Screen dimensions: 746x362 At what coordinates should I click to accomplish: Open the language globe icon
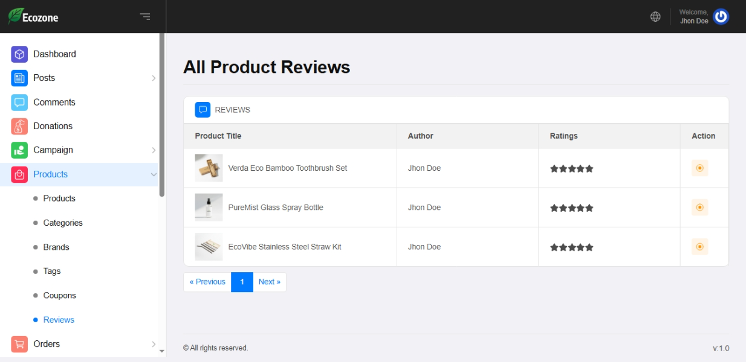[655, 17]
